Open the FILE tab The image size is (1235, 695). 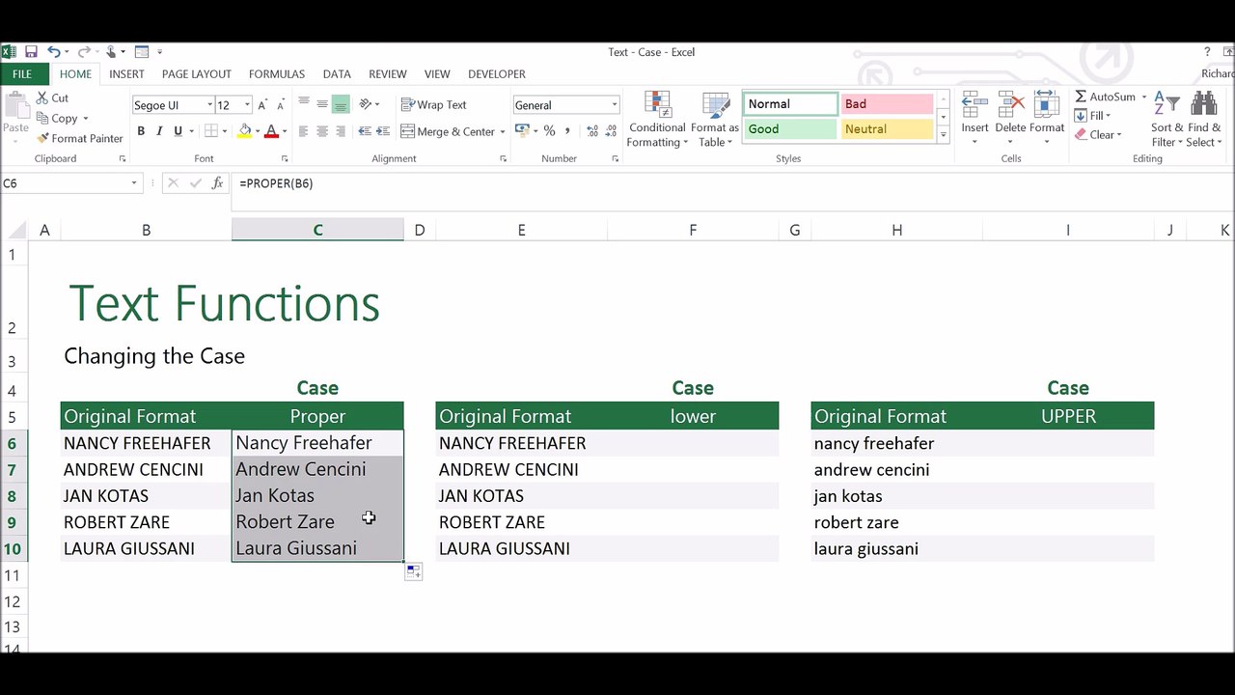tap(21, 74)
